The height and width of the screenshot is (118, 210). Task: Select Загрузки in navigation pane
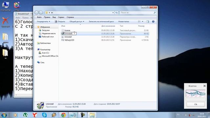(x=46, y=30)
